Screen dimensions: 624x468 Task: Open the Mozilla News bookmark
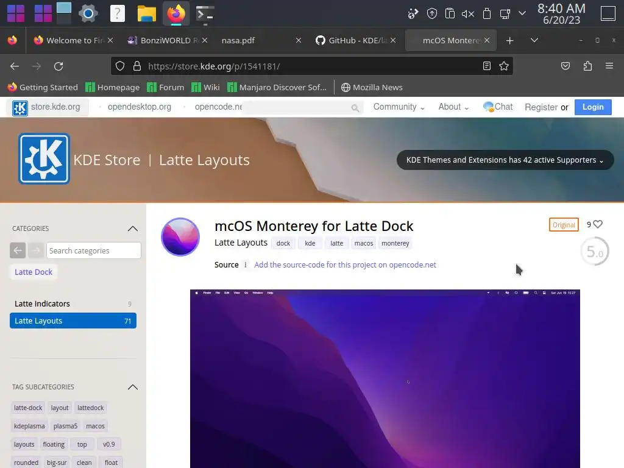pyautogui.click(x=372, y=87)
